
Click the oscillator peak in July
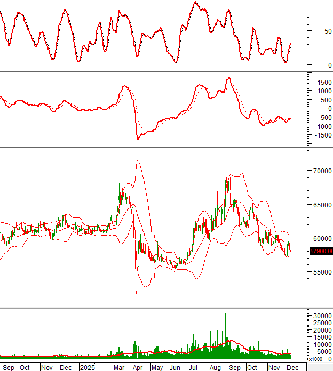click(195, 3)
